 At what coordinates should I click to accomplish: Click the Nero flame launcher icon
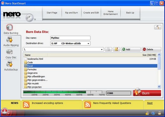click(4, 111)
